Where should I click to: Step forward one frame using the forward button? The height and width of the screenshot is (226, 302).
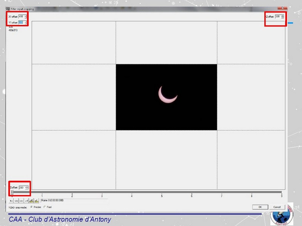coord(22,200)
